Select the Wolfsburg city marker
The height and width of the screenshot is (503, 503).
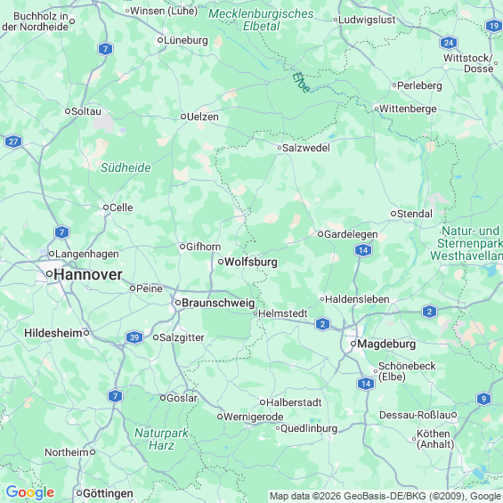tap(221, 262)
